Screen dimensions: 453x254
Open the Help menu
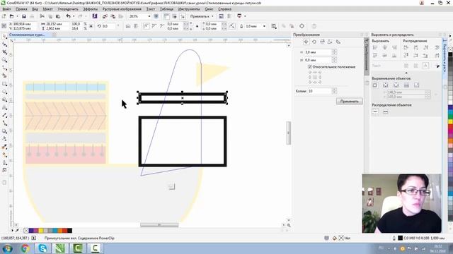tap(225, 9)
